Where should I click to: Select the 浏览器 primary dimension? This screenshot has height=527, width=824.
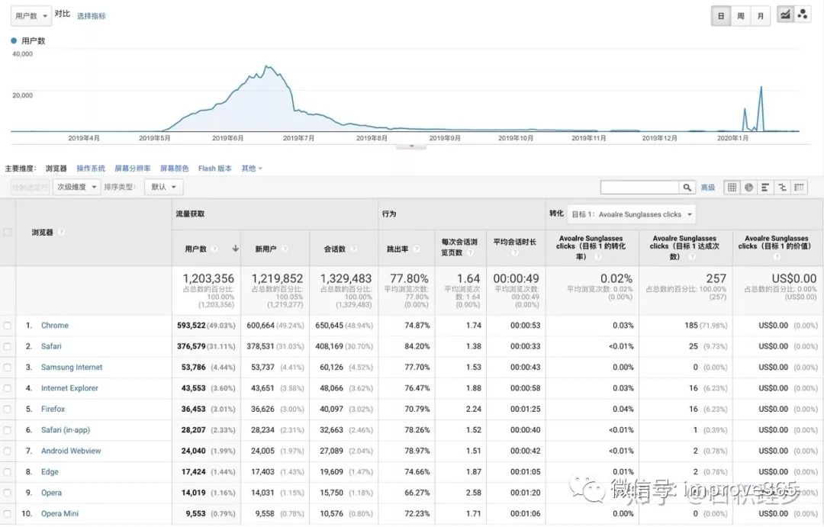pos(56,168)
